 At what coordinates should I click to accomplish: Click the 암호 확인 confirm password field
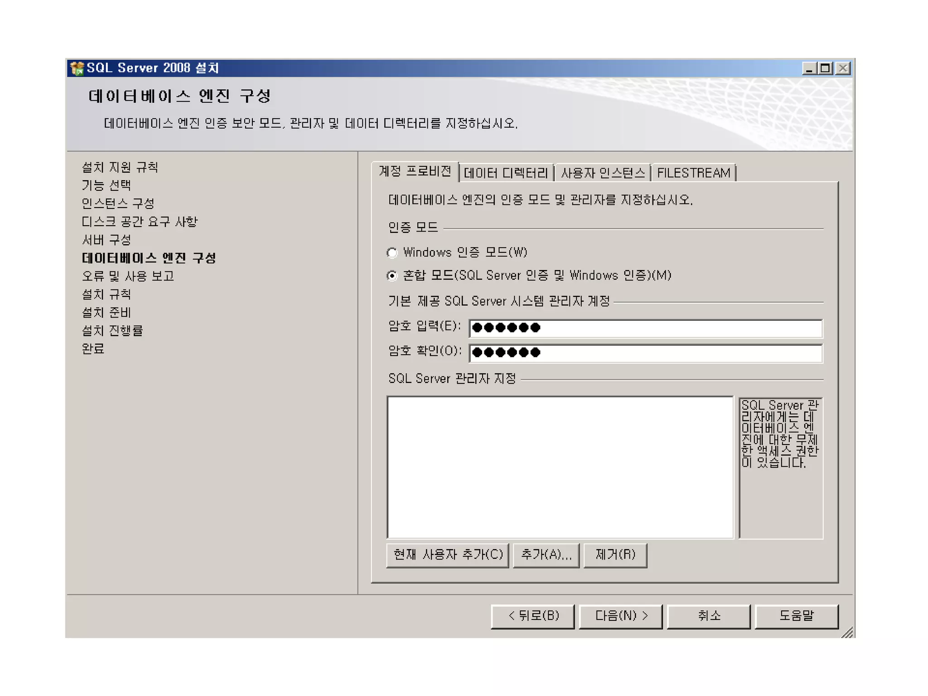[645, 353]
